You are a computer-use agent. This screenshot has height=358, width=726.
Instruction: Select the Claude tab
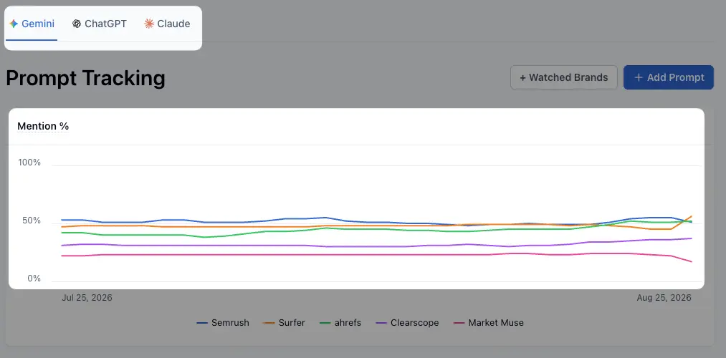click(168, 24)
